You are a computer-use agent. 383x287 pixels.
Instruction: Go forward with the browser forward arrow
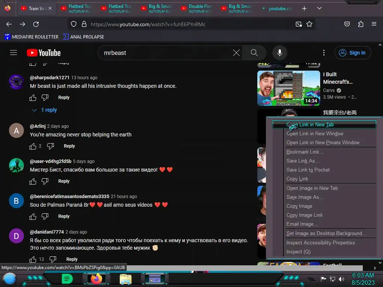point(22,24)
